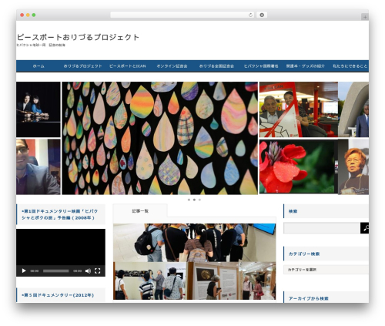Close the browser window with red button

22,15
